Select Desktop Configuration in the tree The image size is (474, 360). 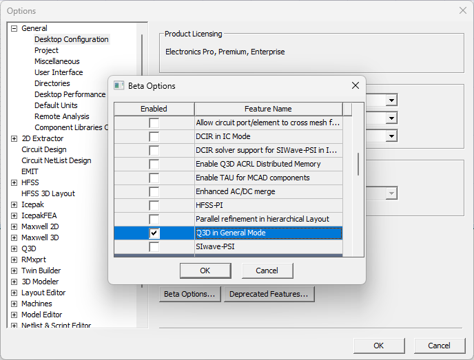coord(72,39)
